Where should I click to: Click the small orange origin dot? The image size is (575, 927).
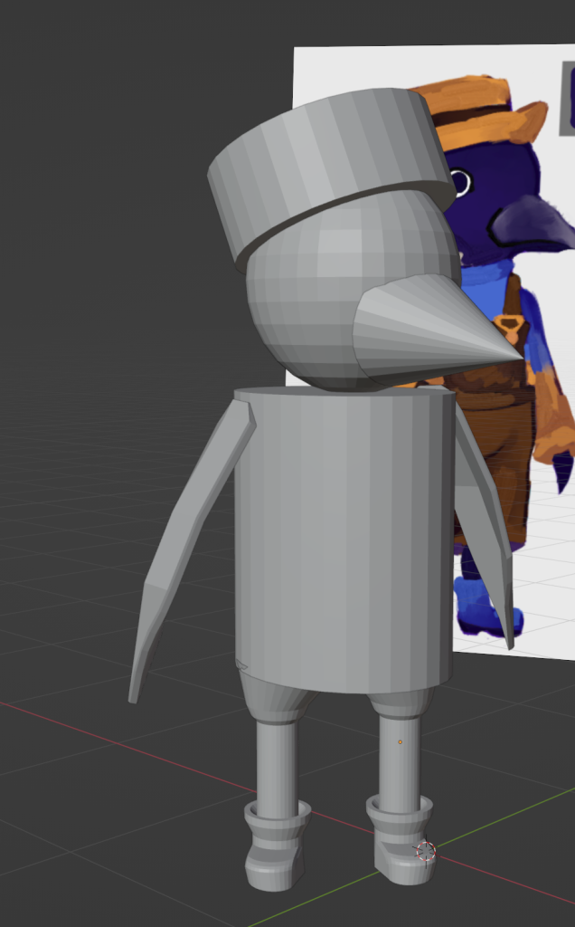click(401, 742)
